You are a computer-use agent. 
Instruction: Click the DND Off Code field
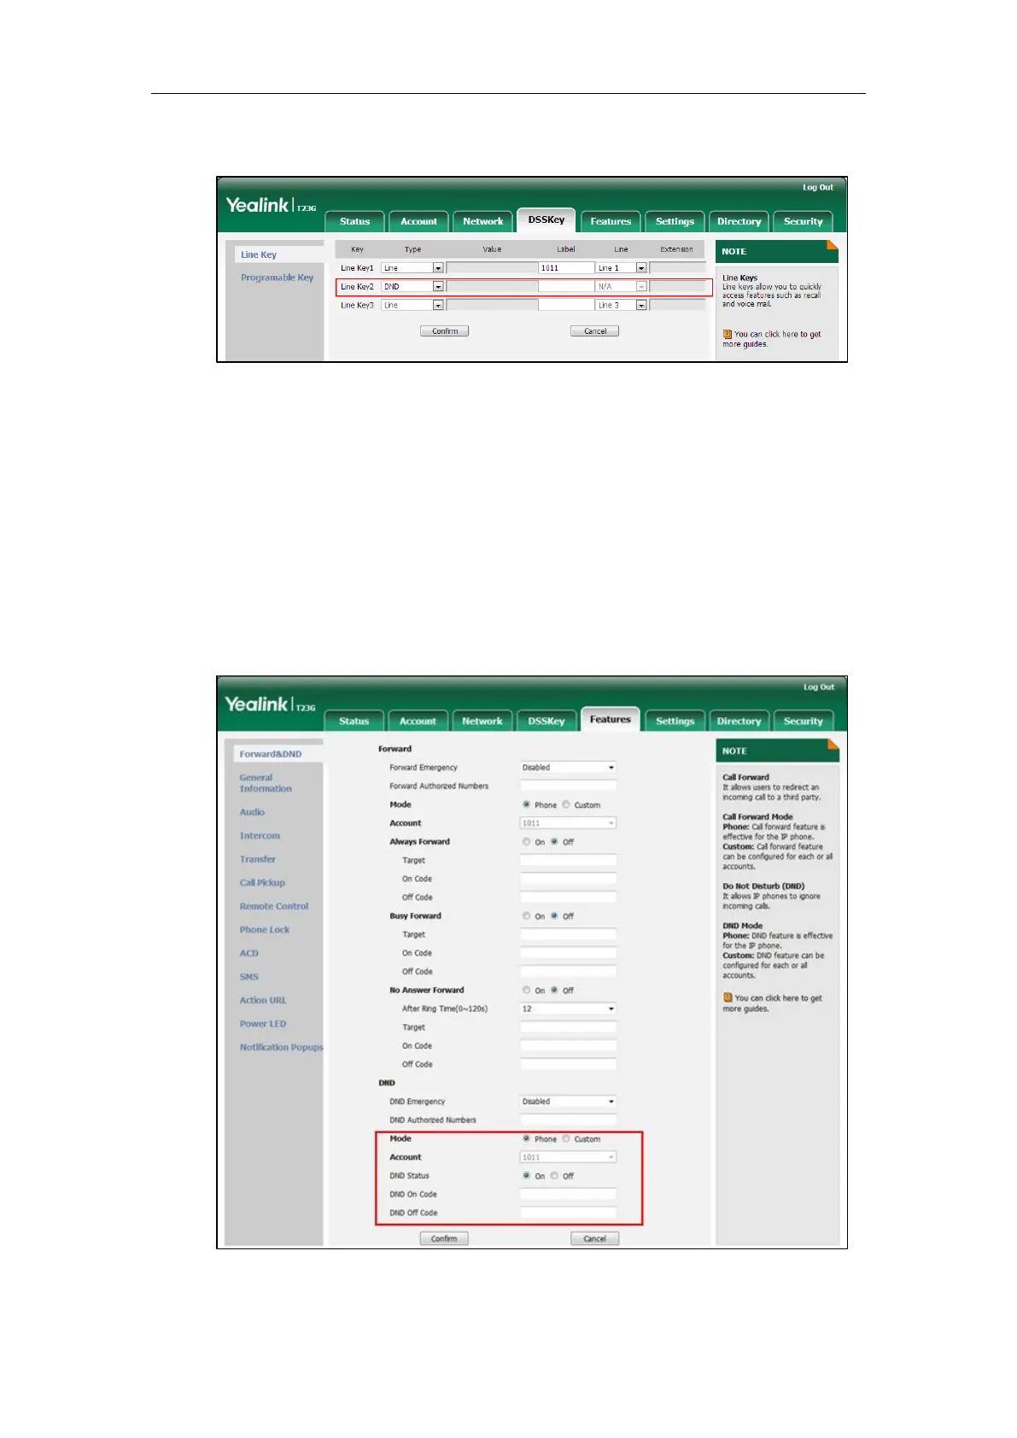pyautogui.click(x=568, y=1213)
